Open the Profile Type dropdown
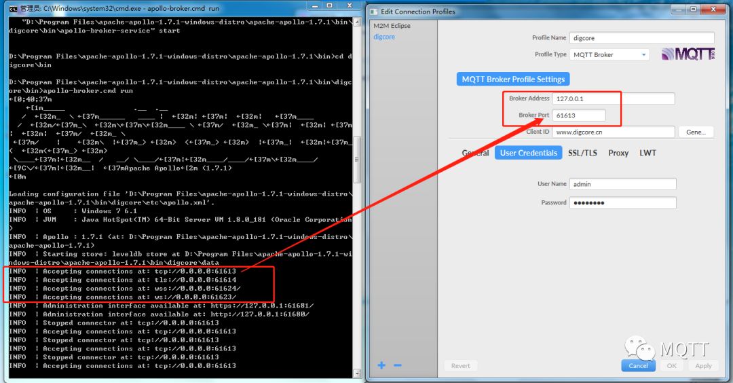Viewport: 733px width, 383px height. [609, 55]
